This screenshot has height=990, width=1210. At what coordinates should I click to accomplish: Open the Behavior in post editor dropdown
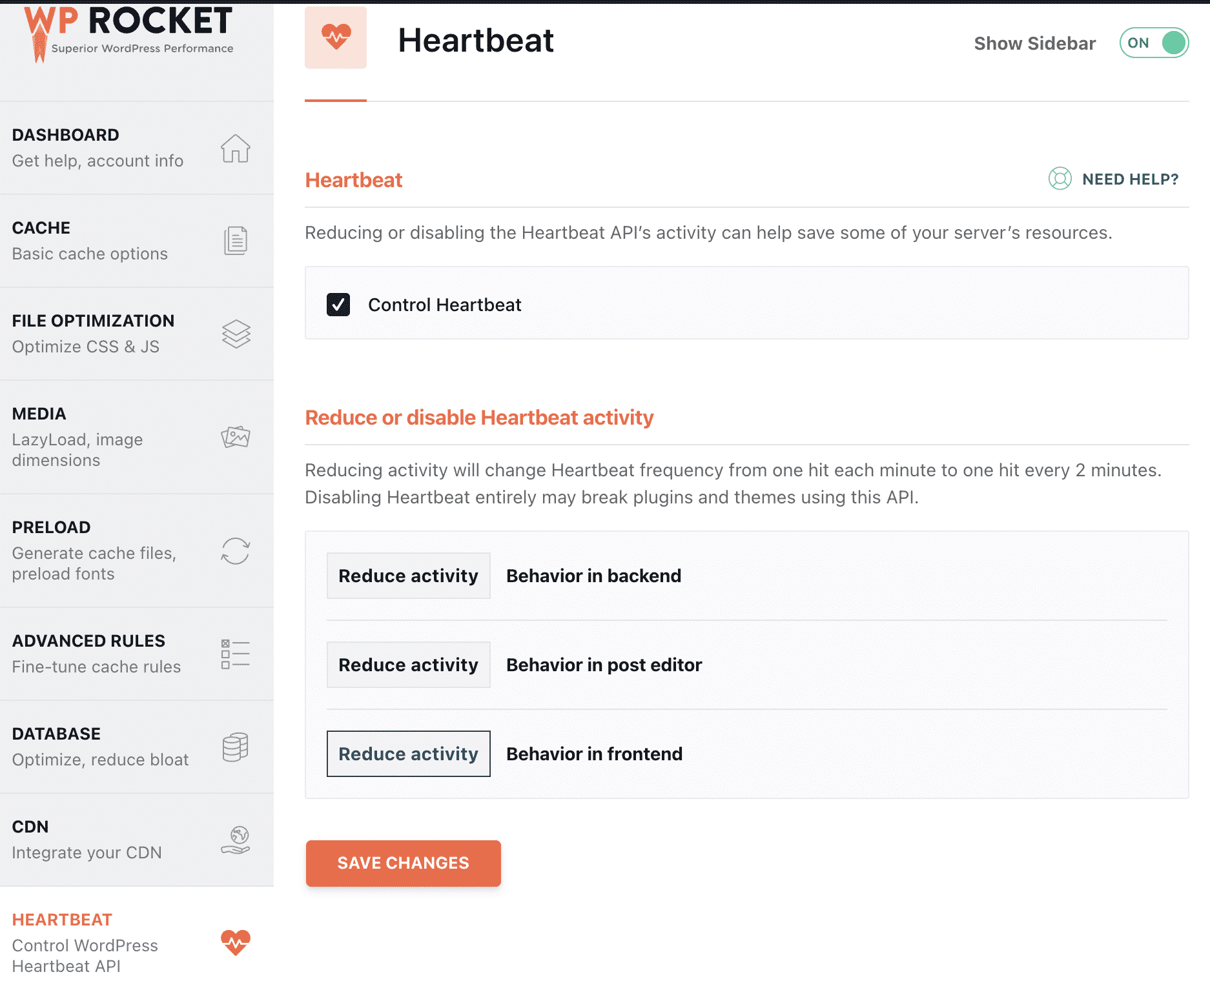[408, 665]
